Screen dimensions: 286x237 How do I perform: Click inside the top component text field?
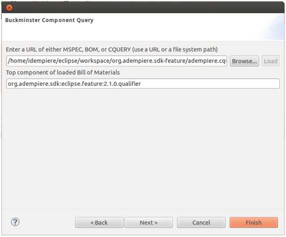point(143,83)
